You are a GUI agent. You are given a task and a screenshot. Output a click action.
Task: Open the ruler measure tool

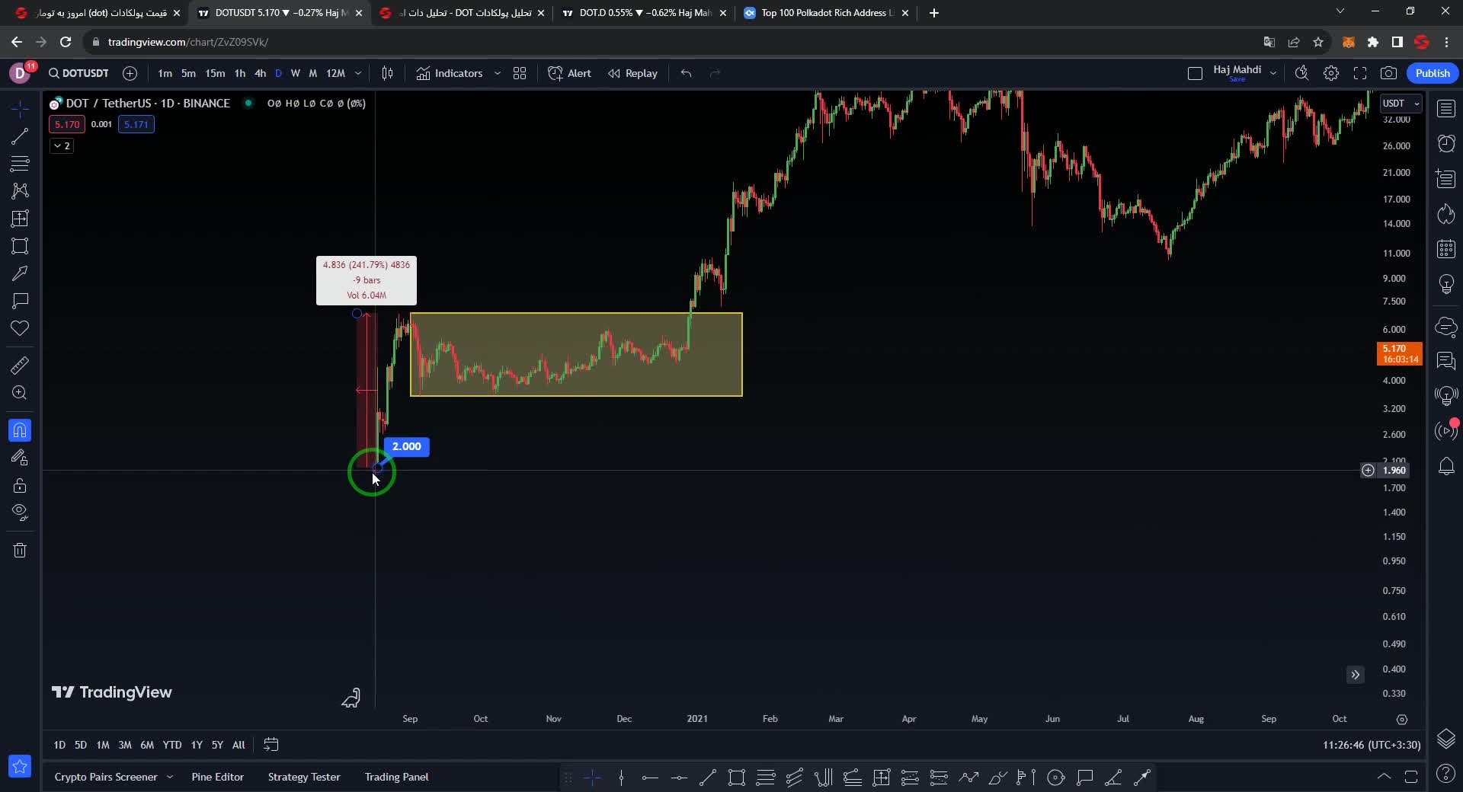point(20,366)
